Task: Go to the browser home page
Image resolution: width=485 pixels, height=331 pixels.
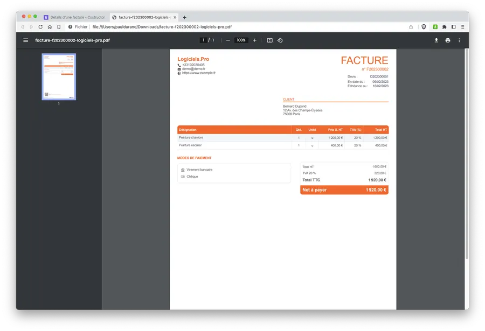Action: [x=50, y=27]
